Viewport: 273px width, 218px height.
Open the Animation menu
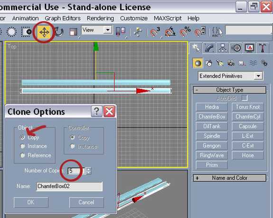pyautogui.click(x=25, y=18)
